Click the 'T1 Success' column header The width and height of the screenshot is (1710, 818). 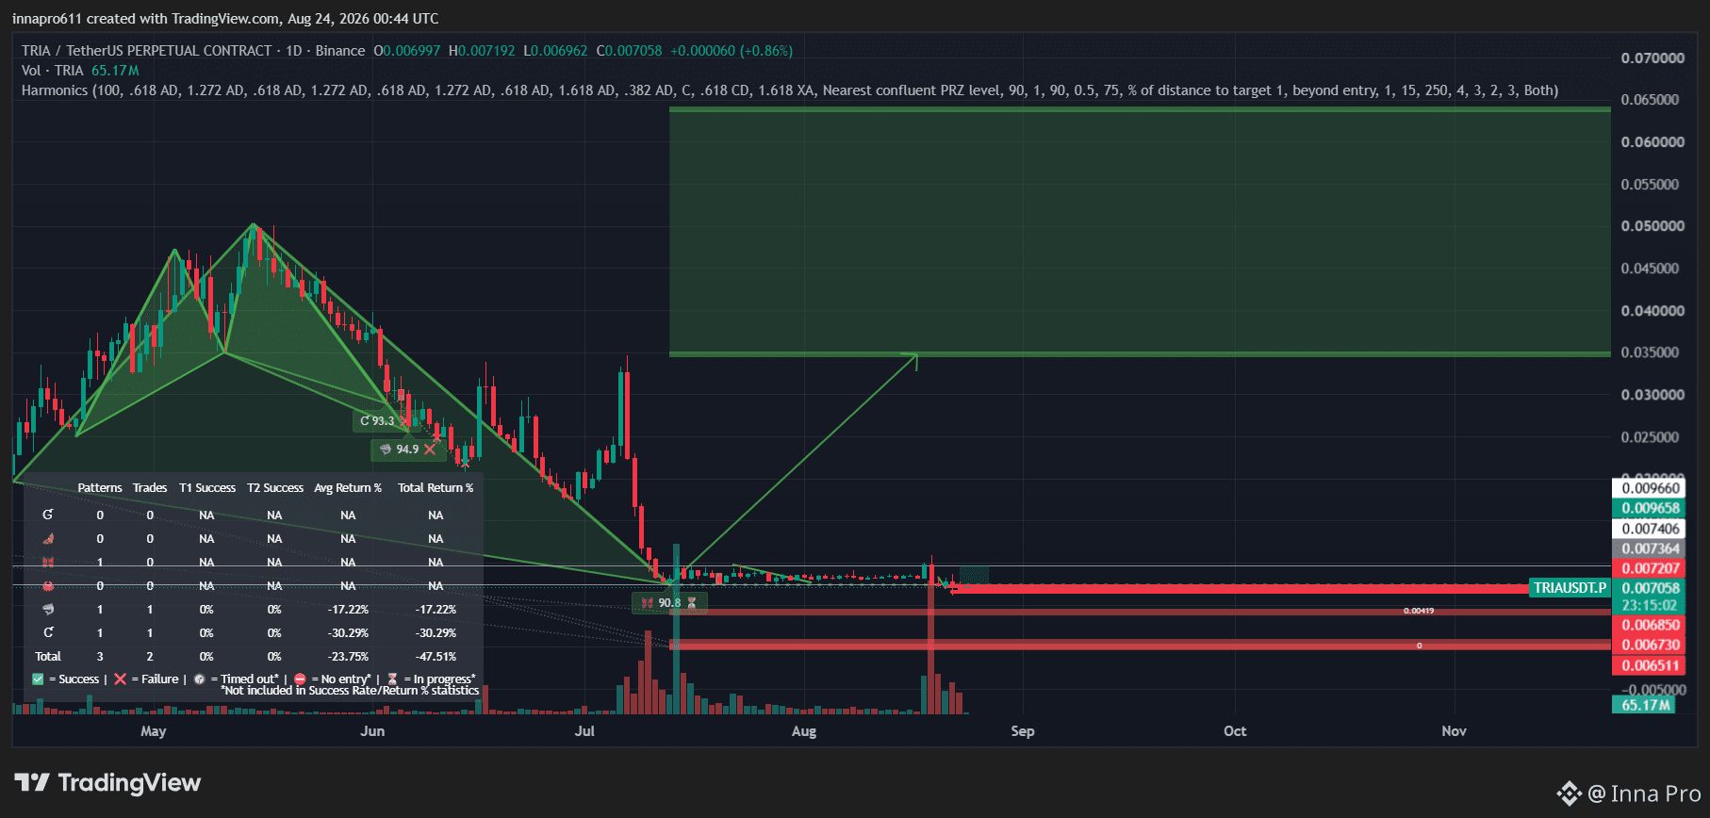pos(207,488)
